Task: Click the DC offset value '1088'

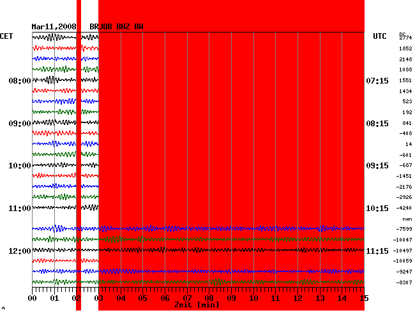Action: pyautogui.click(x=405, y=70)
